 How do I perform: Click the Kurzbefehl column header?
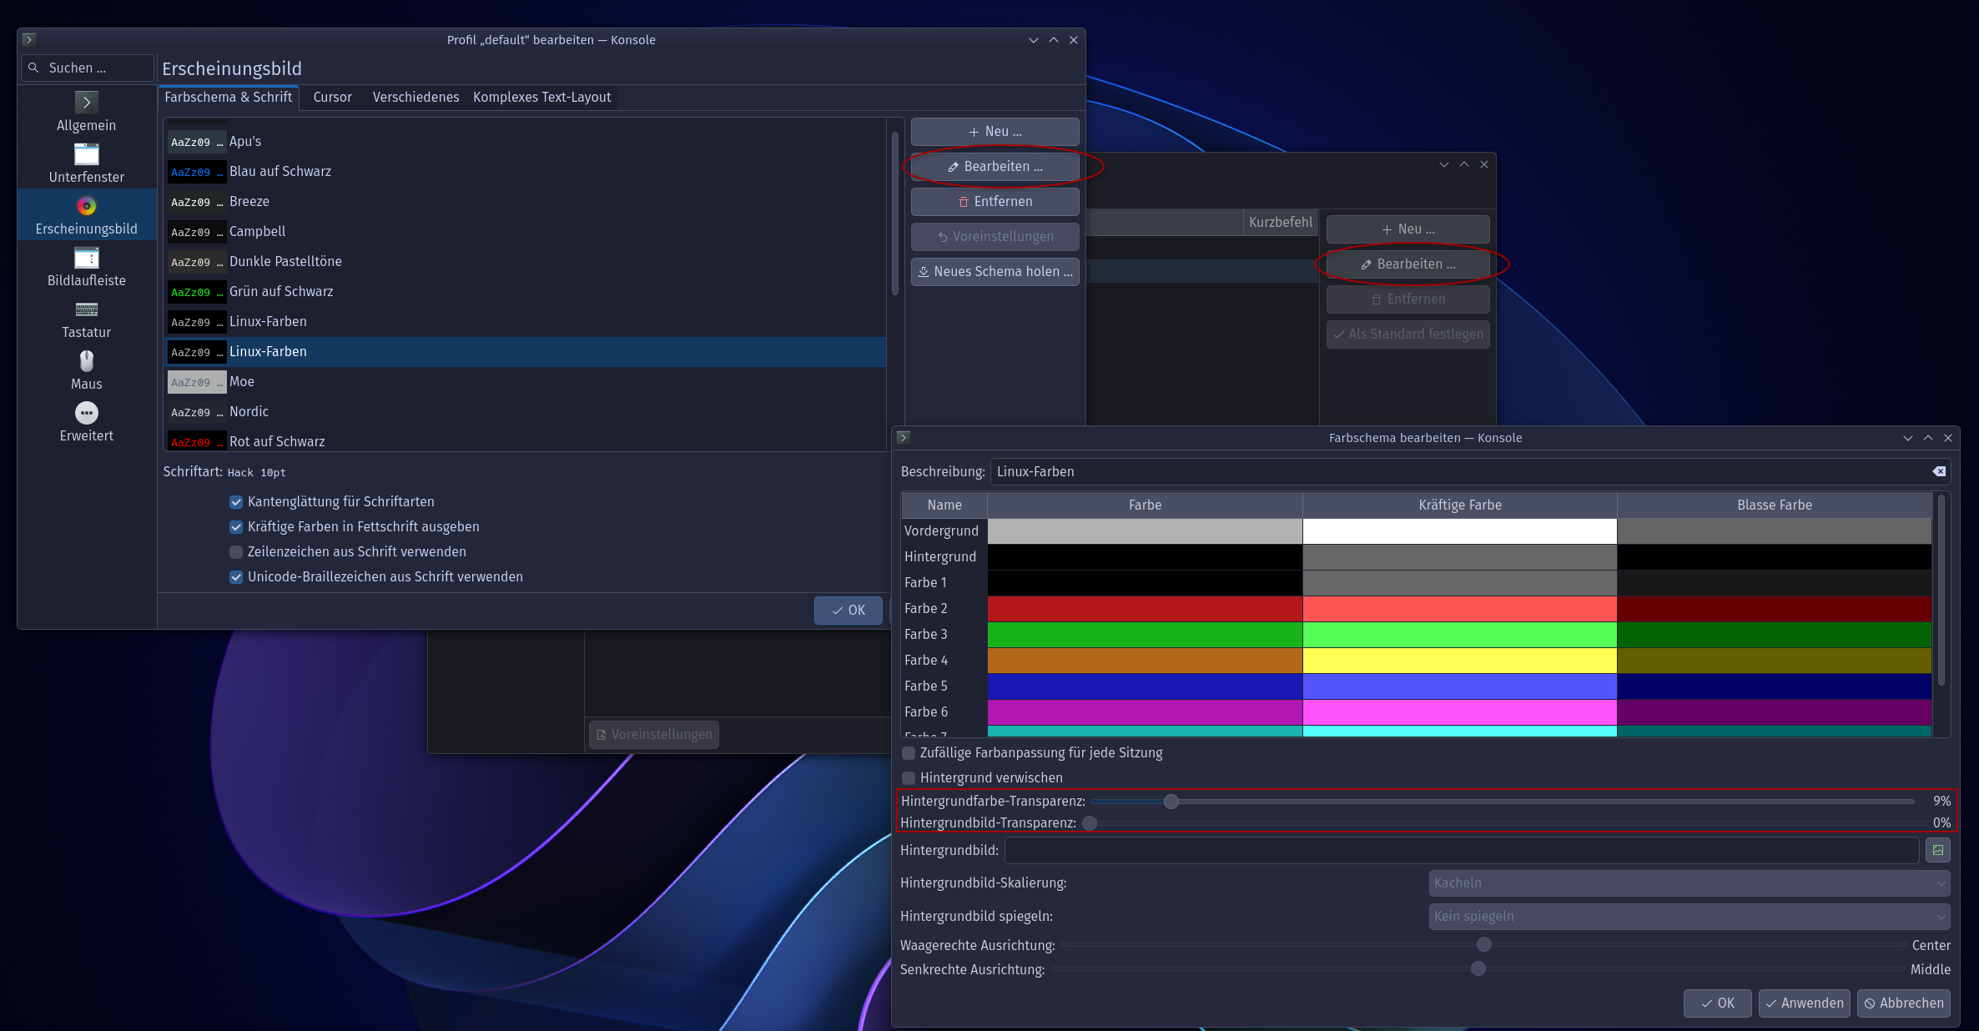(1280, 222)
